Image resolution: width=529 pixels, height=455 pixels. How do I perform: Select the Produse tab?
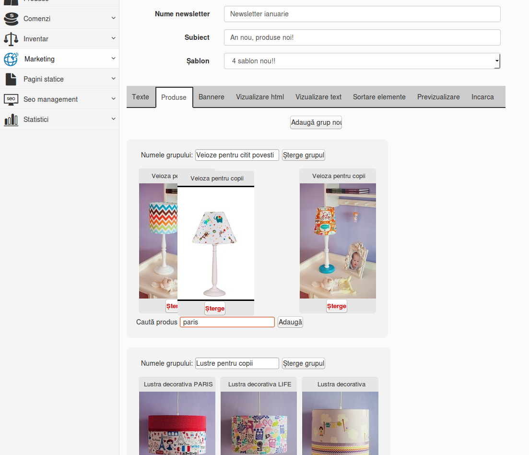[x=174, y=97]
